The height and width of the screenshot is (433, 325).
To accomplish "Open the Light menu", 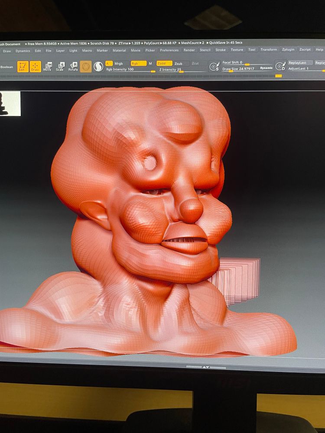I will tap(74, 51).
